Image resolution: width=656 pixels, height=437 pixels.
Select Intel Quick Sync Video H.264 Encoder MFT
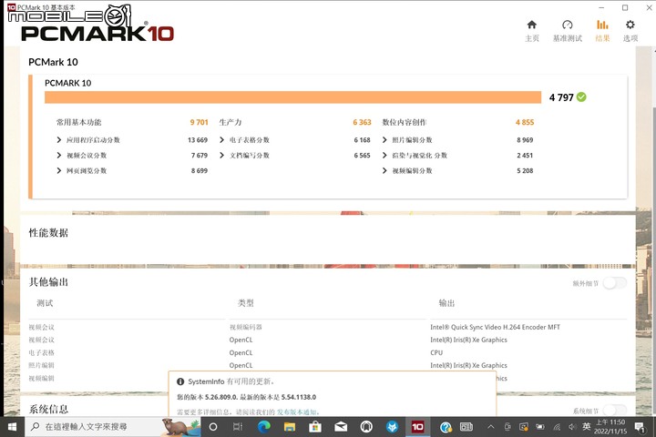495,327
